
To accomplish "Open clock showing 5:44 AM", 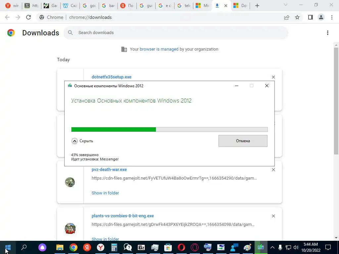I will pos(311,247).
